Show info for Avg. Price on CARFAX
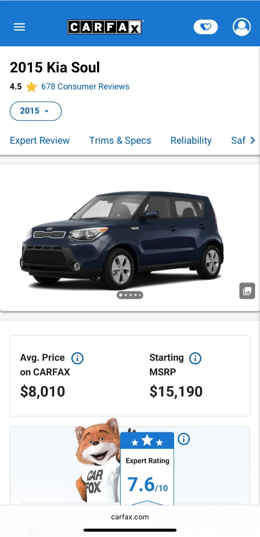 pyautogui.click(x=77, y=358)
